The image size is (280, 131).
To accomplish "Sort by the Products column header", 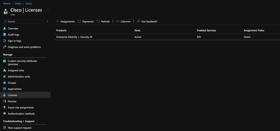I will (61, 30).
